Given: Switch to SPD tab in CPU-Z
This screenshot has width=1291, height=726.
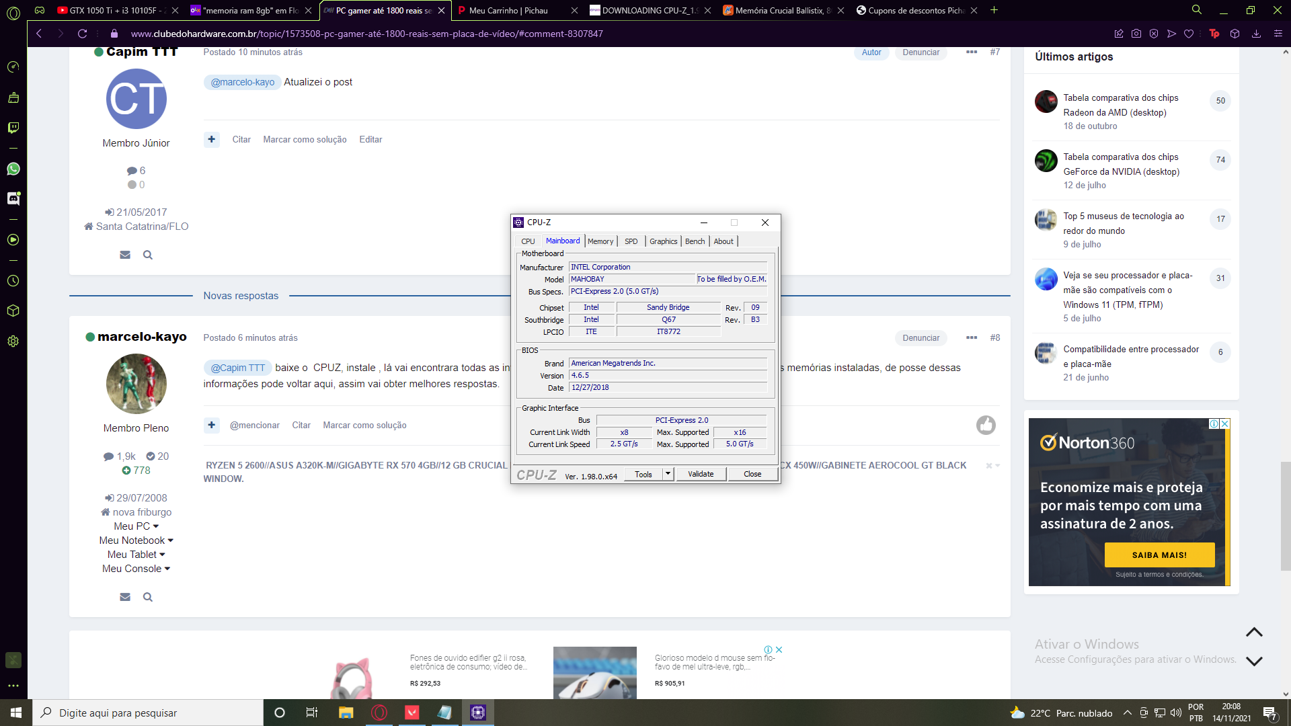Looking at the screenshot, I should (631, 241).
